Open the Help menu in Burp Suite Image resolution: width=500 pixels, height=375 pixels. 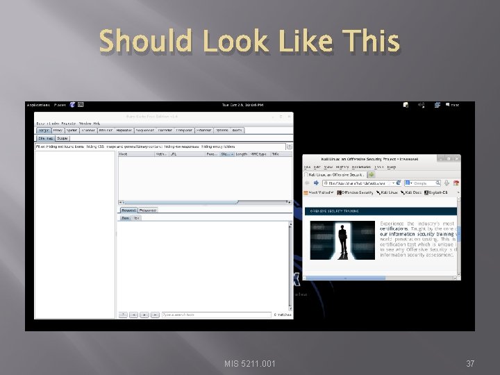pos(97,124)
